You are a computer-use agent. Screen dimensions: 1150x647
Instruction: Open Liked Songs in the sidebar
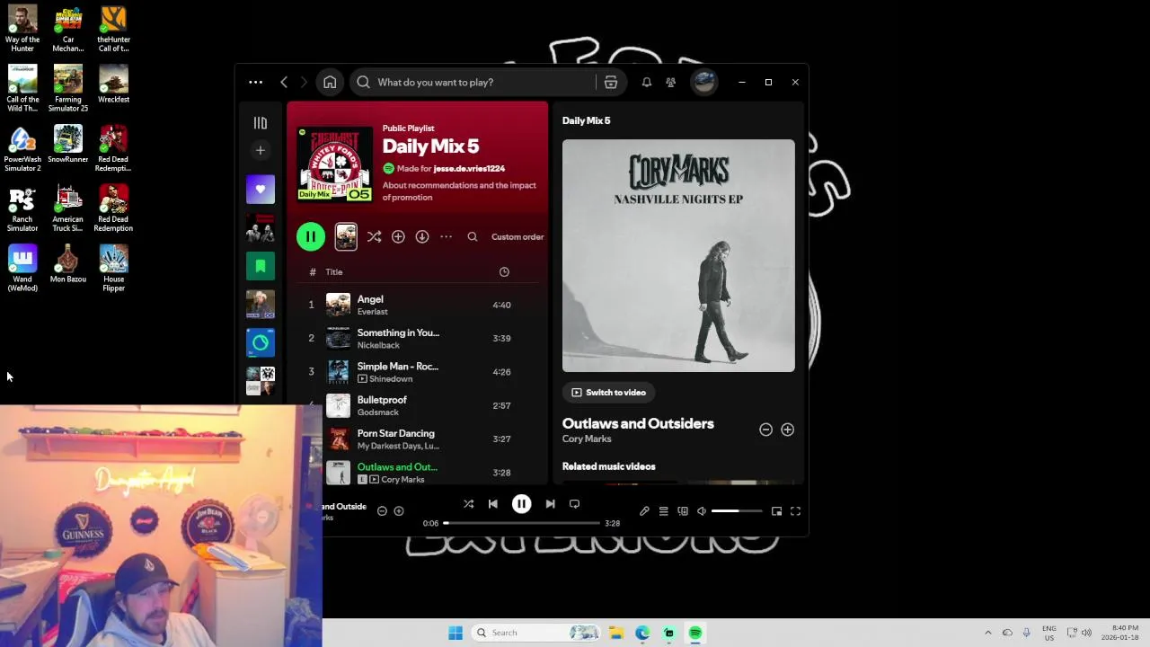pyautogui.click(x=261, y=190)
